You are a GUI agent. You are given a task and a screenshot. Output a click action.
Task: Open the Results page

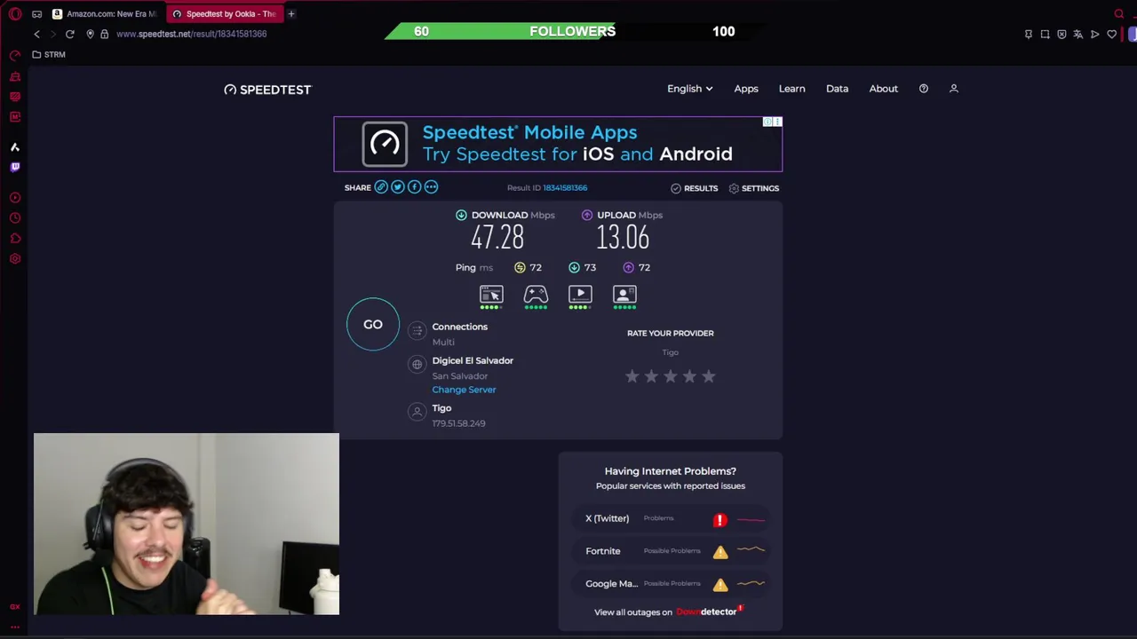point(695,188)
